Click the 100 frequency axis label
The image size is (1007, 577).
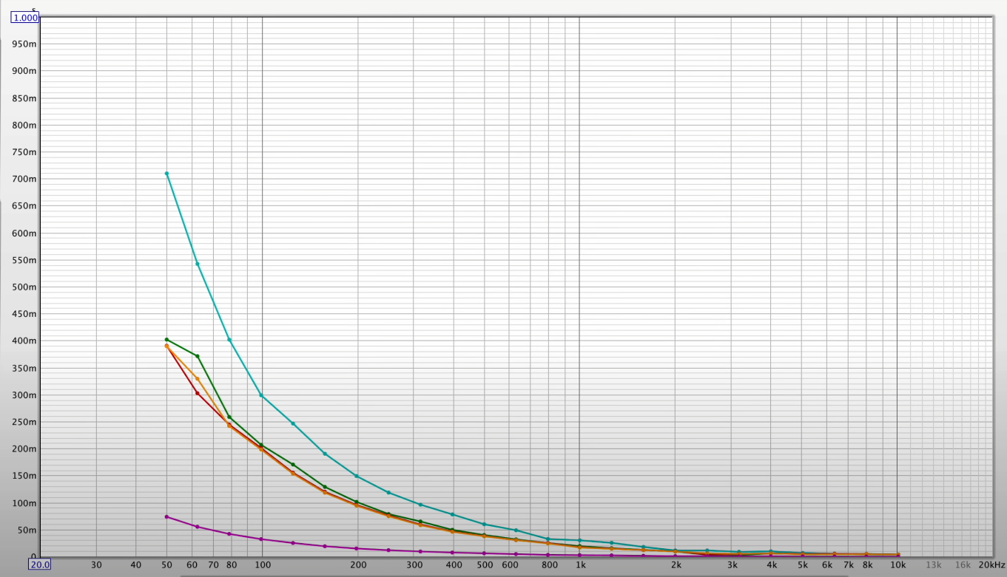[x=263, y=565]
